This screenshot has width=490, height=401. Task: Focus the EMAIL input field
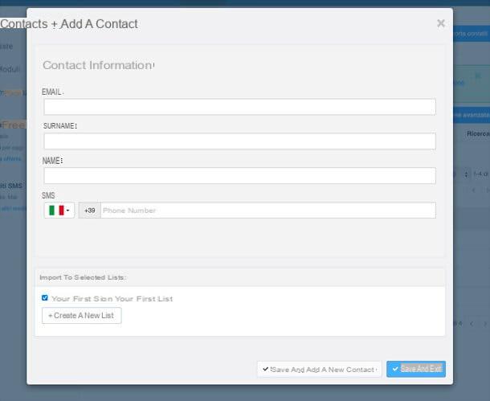pos(239,107)
